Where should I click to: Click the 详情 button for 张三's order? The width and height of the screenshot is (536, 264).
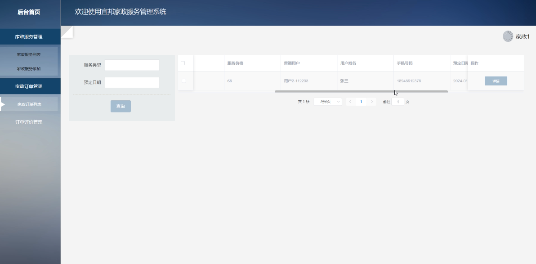pyautogui.click(x=496, y=81)
